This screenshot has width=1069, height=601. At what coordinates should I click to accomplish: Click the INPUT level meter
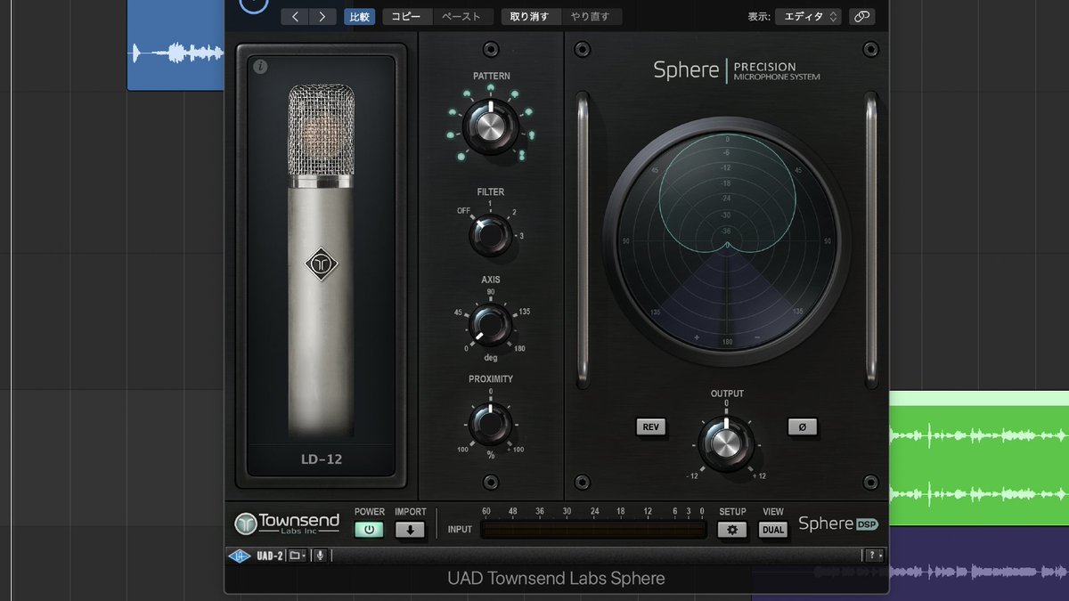tap(593, 530)
